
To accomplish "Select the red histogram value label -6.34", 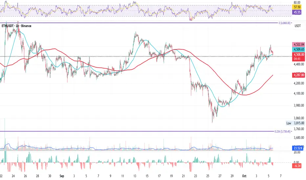I will pyautogui.click(x=296, y=166).
